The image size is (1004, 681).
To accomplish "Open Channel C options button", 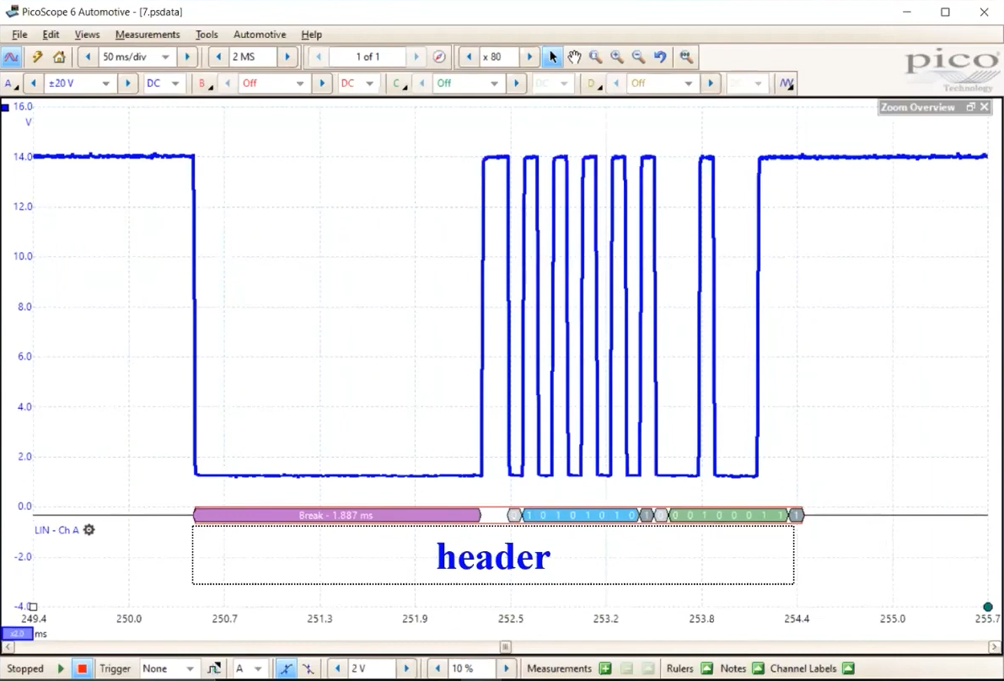I will click(x=399, y=84).
